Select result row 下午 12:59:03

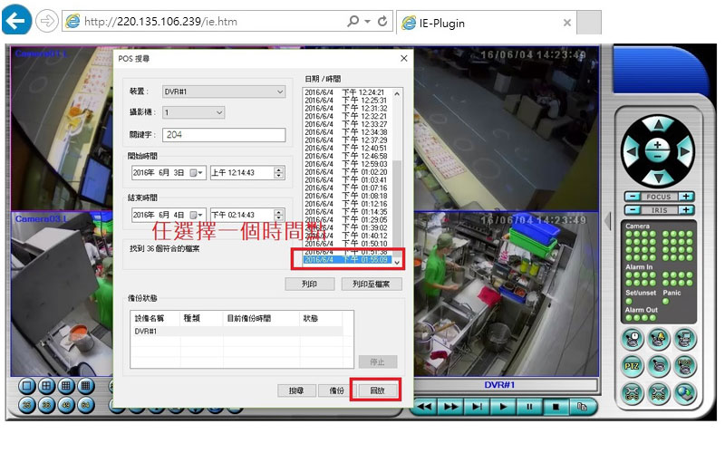[x=347, y=164]
